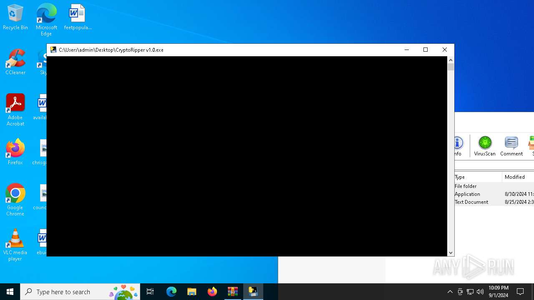This screenshot has height=300, width=534.
Task: Open the VLC media player desktop shortcut
Action: coord(15,245)
